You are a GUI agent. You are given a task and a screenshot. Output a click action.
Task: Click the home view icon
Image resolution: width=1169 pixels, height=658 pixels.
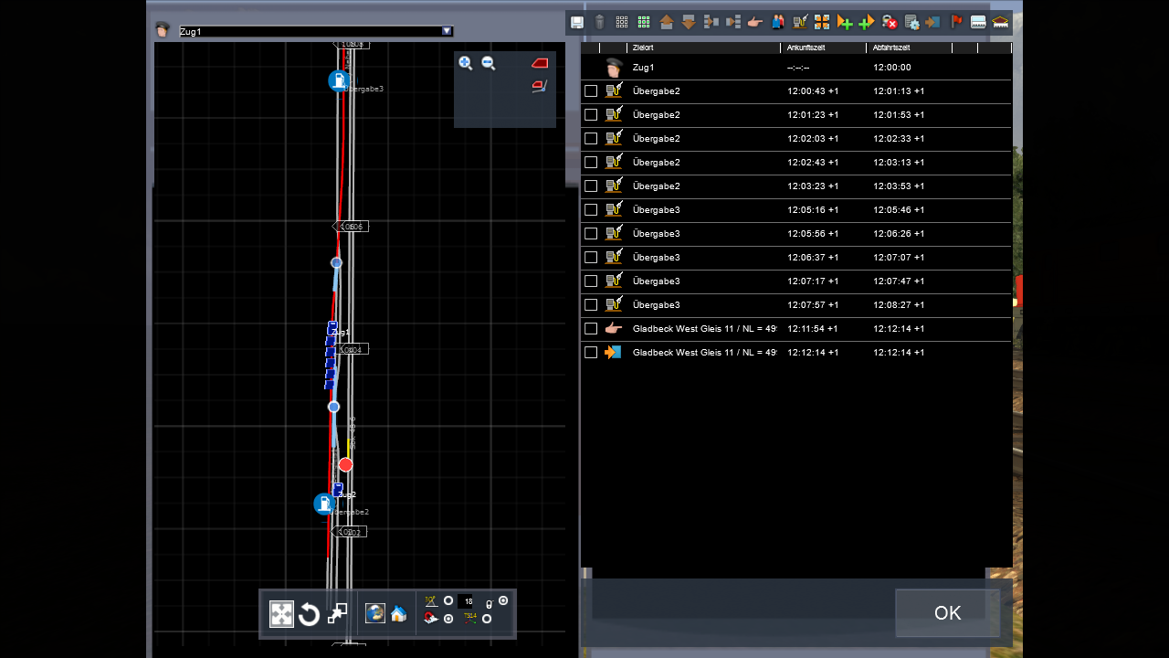point(399,614)
